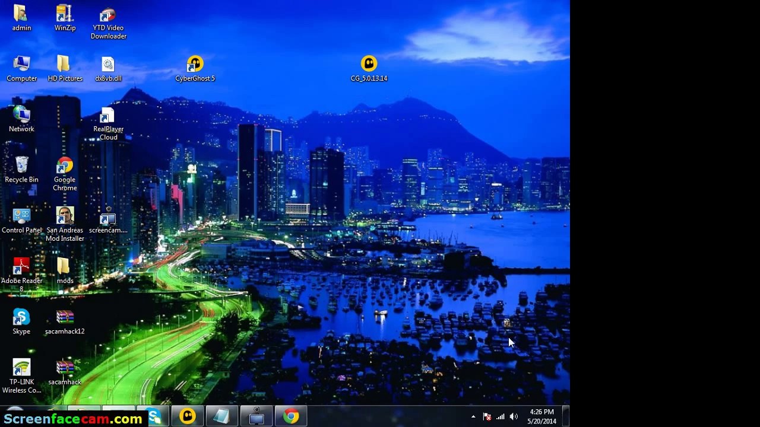The width and height of the screenshot is (760, 427).
Task: Open the notepad-like taskbar app
Action: point(222,416)
